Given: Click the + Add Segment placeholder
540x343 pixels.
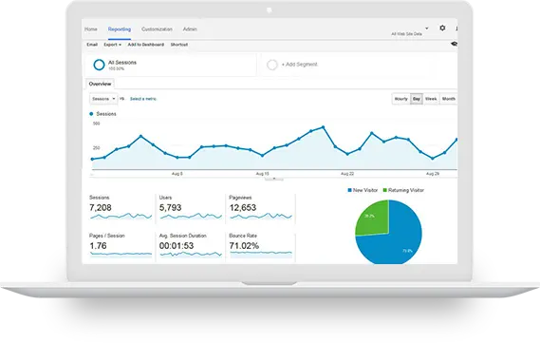Looking at the screenshot, I should pos(299,65).
